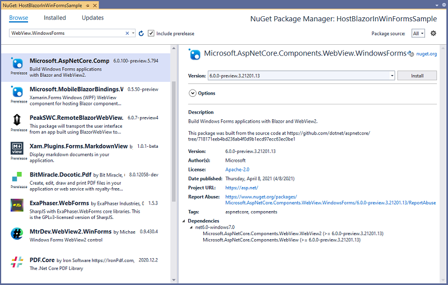This screenshot has width=448, height=285.
Task: Click BitMiracle.Docotic.Pdf package icon
Action: [x=17, y=176]
